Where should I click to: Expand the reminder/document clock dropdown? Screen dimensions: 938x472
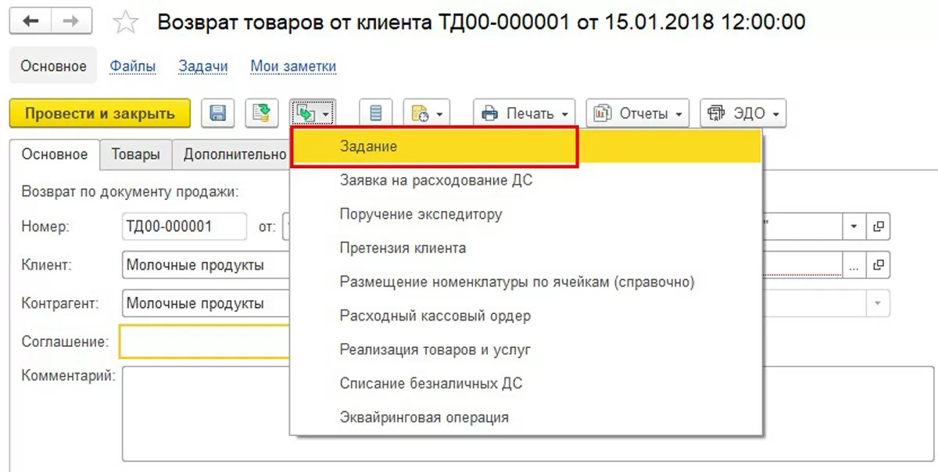(426, 113)
